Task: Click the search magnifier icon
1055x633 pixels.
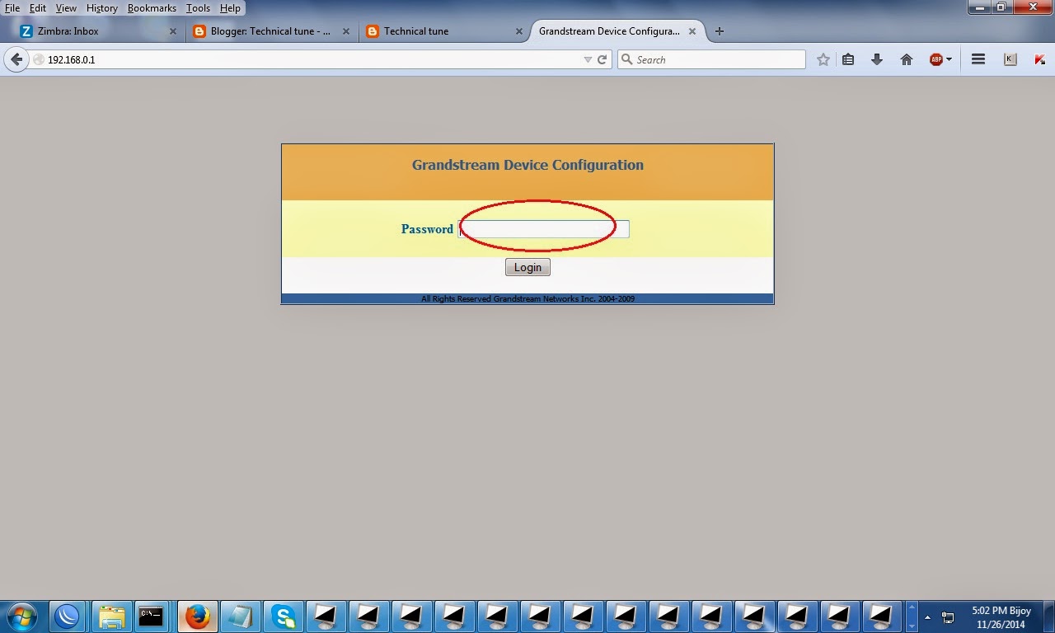Action: point(627,59)
